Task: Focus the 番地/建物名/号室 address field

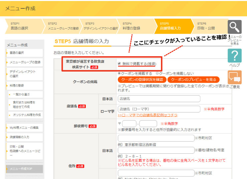Action: (x=156, y=150)
